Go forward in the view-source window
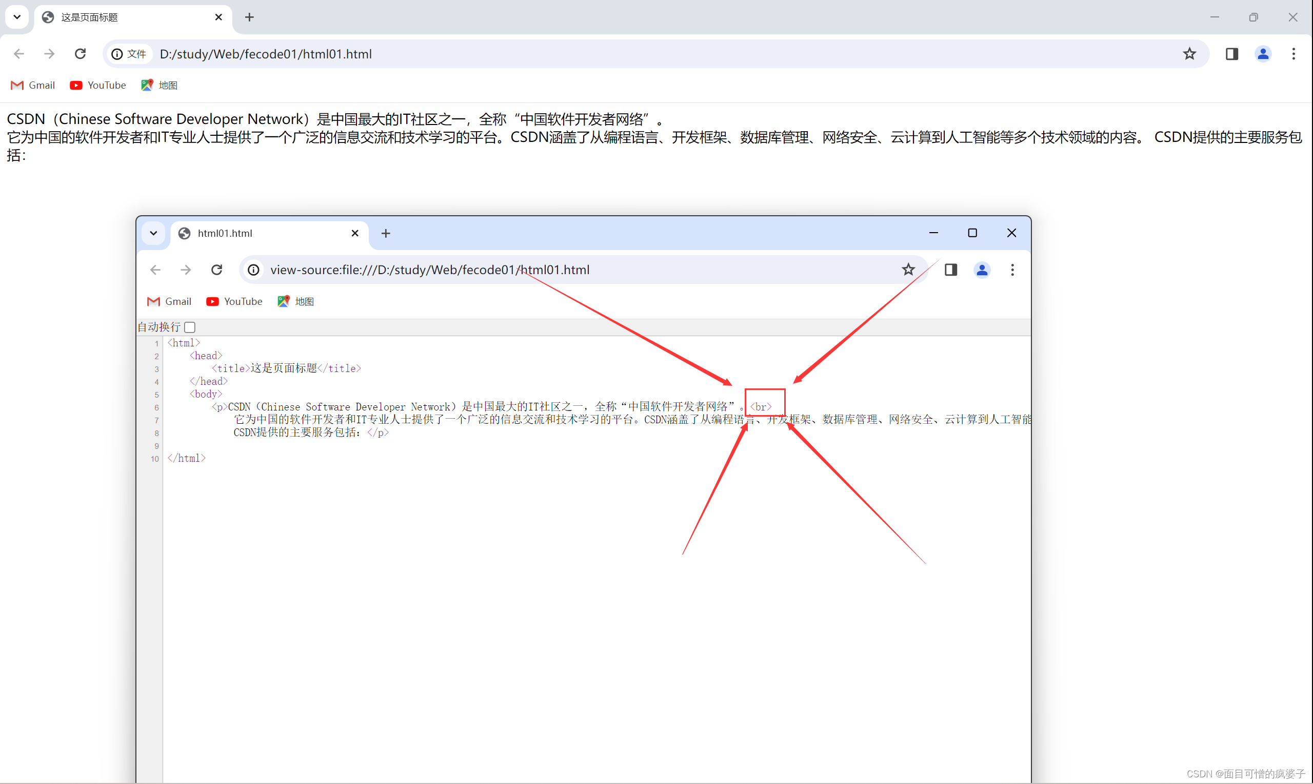1313x784 pixels. click(x=186, y=270)
